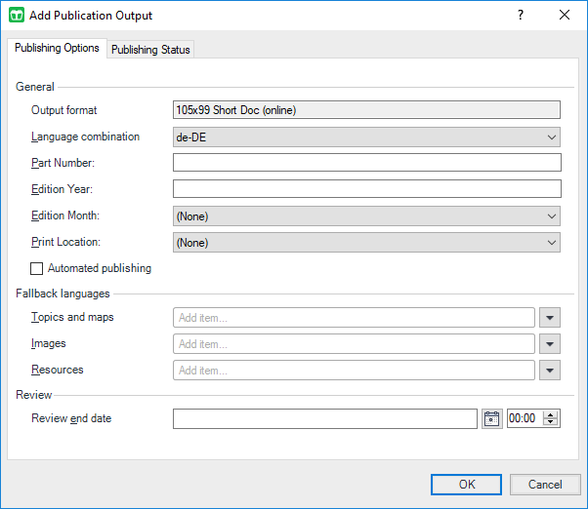
Task: Click the dialog's green app icon
Action: (17, 16)
